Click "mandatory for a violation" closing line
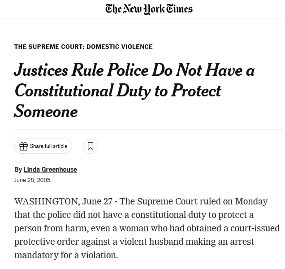285x269 pixels. click(65, 255)
